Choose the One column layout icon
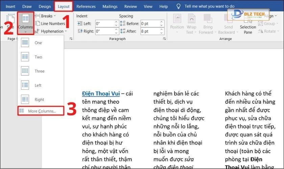 click(25, 43)
